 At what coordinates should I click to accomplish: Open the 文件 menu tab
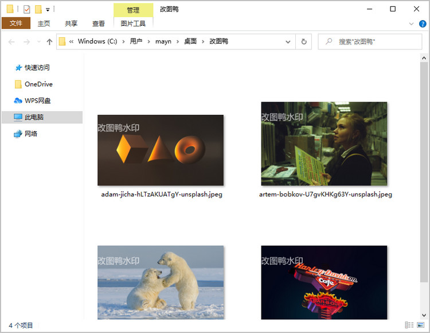pos(16,24)
